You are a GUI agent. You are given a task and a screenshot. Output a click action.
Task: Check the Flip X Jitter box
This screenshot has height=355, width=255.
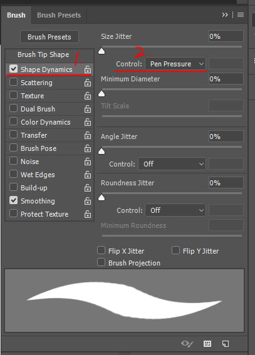[x=101, y=250]
